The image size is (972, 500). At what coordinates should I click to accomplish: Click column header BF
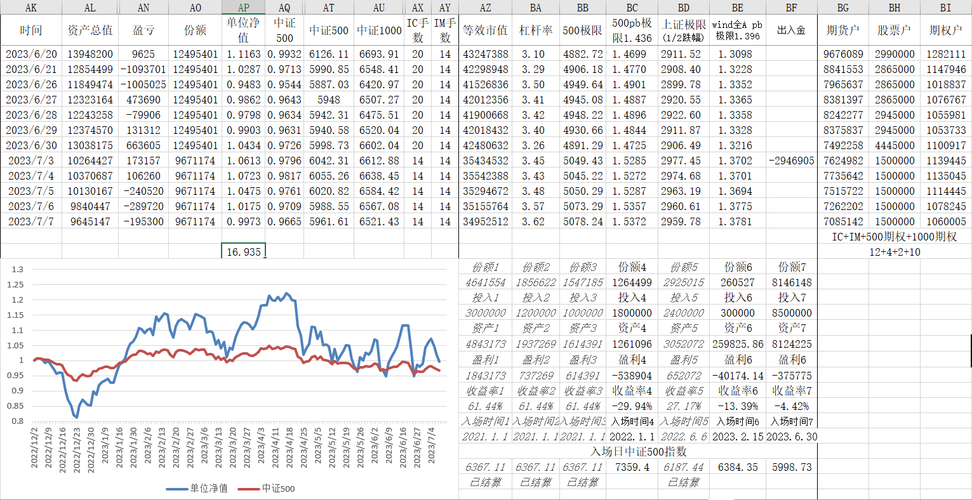point(791,8)
